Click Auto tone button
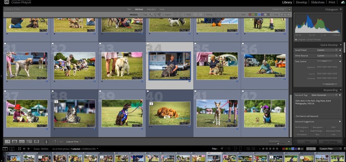This screenshot has height=162, width=346. coord(324,61)
